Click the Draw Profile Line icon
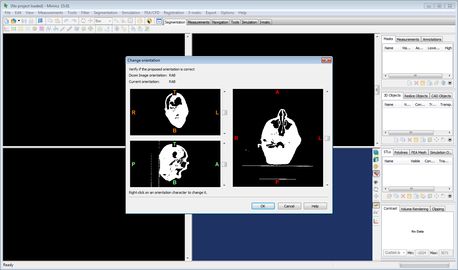This screenshot has height=270, width=458. point(7,29)
